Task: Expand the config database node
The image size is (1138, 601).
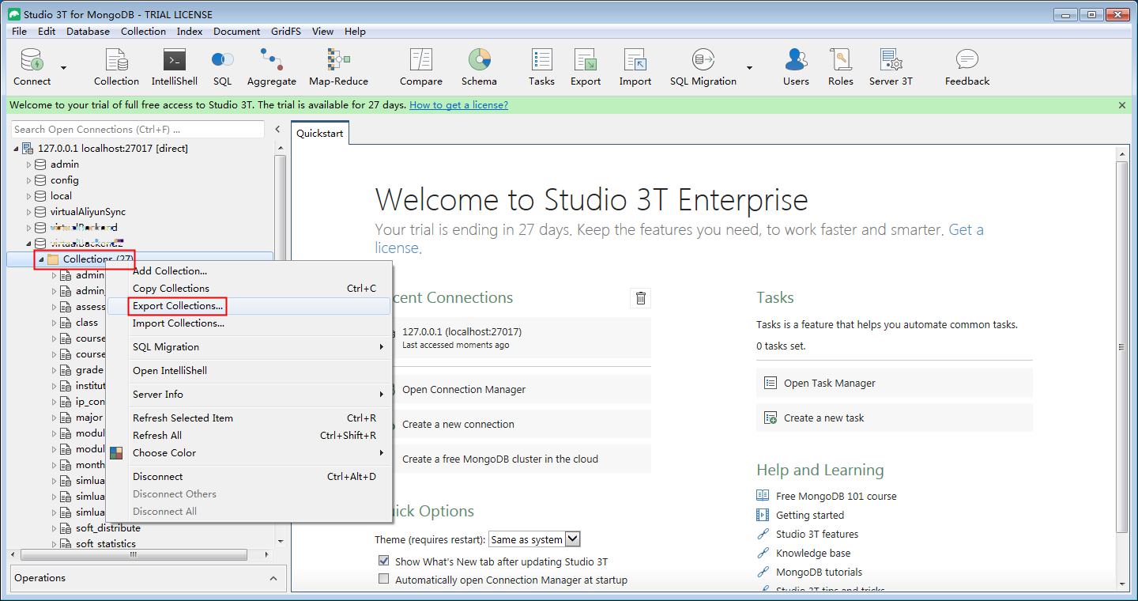Action: click(x=29, y=180)
